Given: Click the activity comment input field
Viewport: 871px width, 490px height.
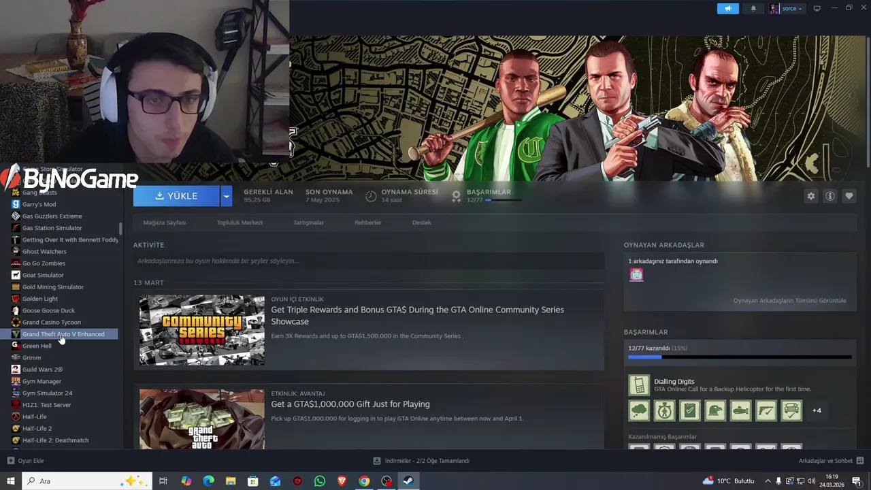Looking at the screenshot, I should point(369,261).
